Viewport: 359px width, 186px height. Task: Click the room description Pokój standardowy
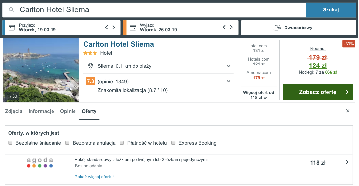pyautogui.click(x=141, y=160)
